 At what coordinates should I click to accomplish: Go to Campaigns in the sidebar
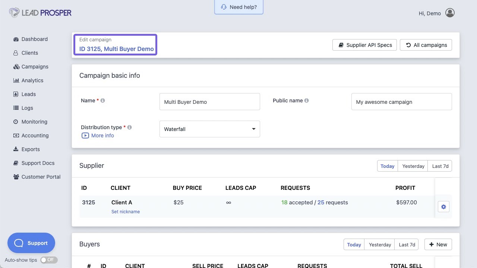pos(35,67)
